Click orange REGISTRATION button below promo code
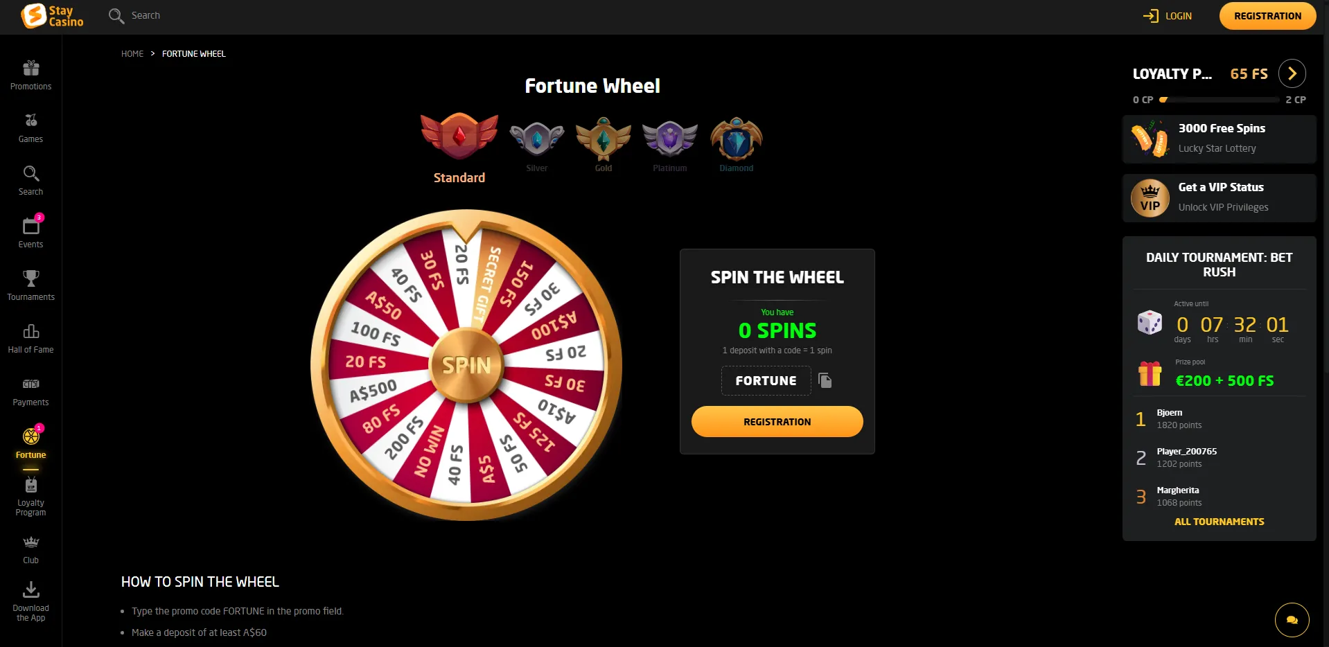Image resolution: width=1329 pixels, height=647 pixels. pos(777,421)
